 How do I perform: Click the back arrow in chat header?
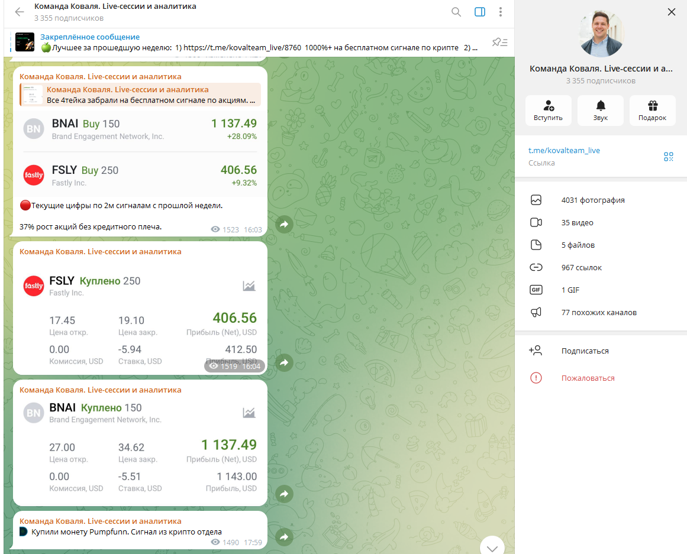(x=19, y=12)
